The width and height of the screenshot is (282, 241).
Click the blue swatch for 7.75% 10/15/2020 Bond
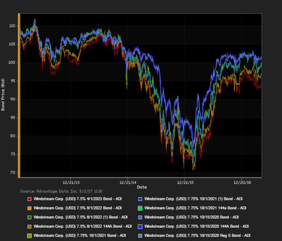click(140, 217)
